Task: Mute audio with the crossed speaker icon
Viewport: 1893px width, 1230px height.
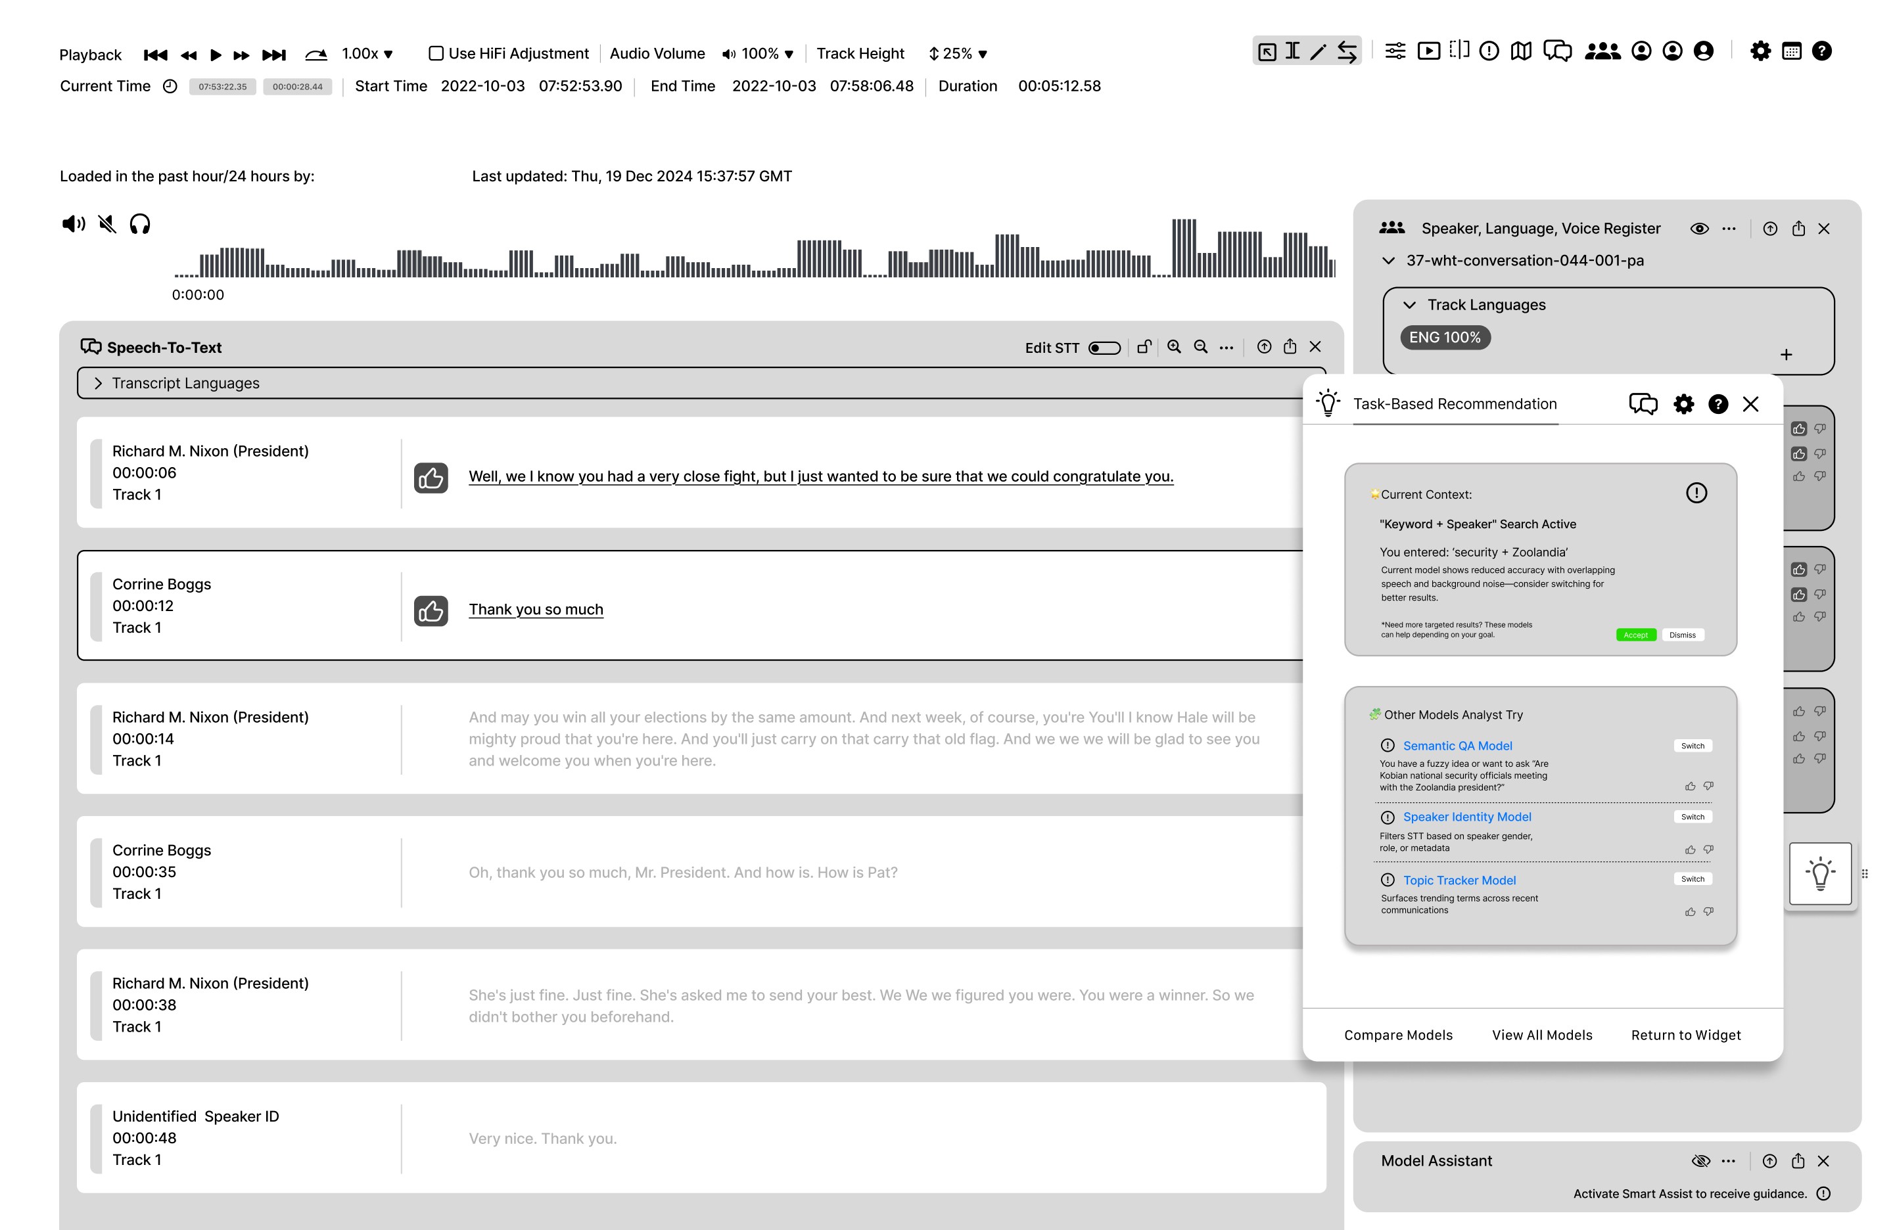Action: click(x=107, y=224)
